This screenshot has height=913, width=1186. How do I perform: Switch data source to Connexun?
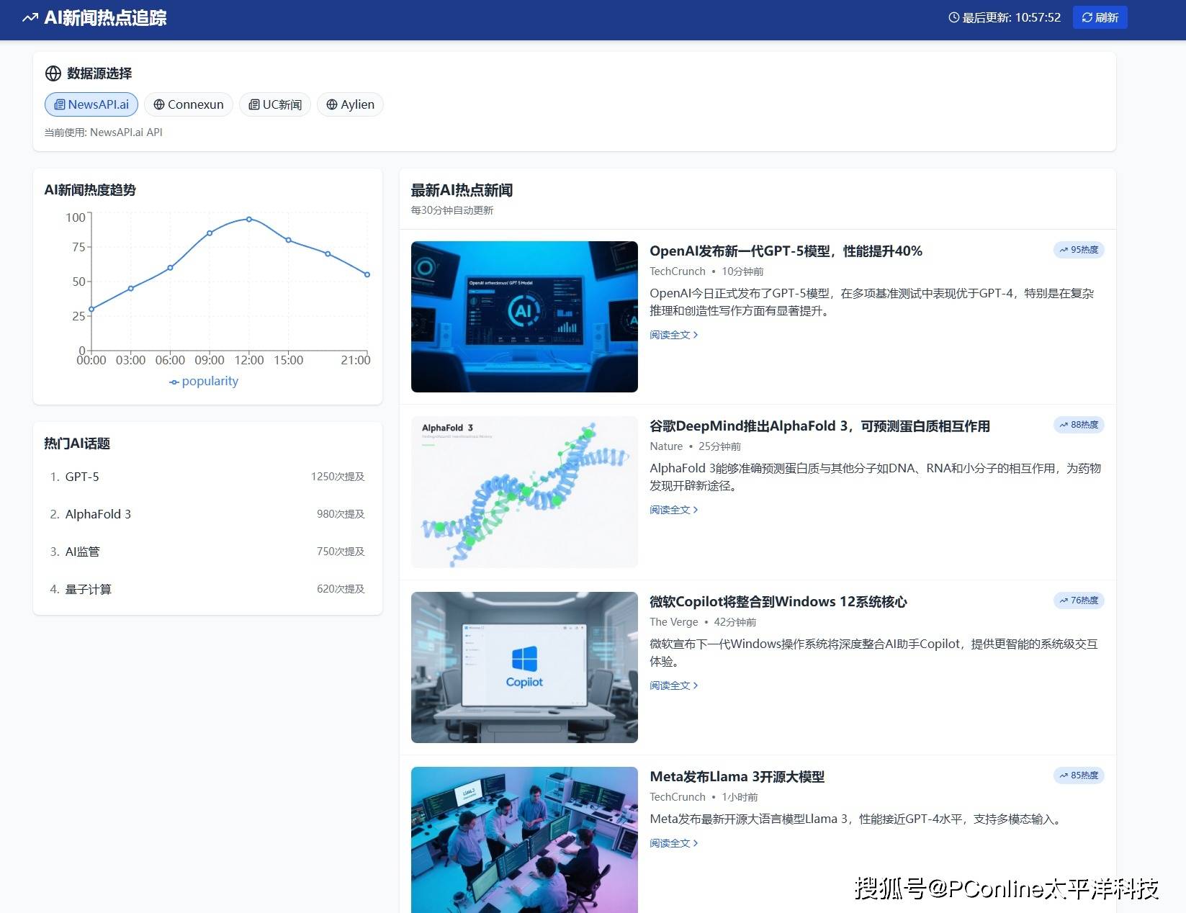[189, 104]
